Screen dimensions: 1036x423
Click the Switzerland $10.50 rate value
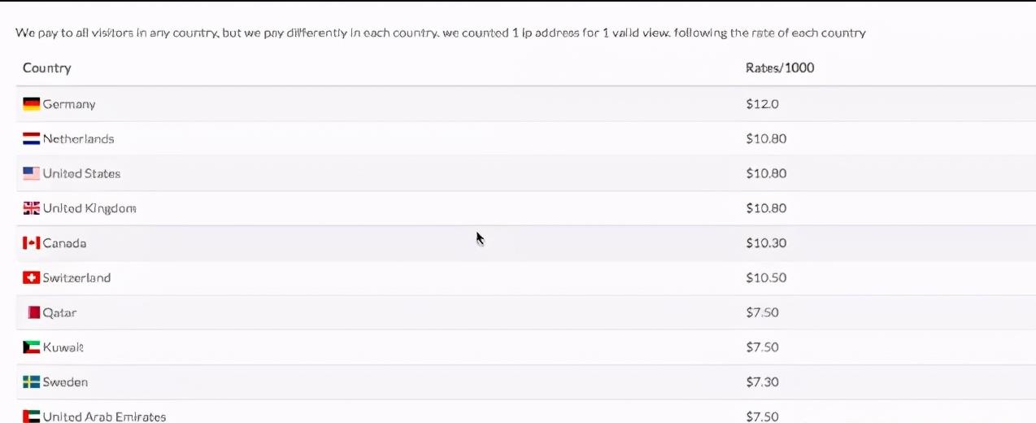click(766, 277)
